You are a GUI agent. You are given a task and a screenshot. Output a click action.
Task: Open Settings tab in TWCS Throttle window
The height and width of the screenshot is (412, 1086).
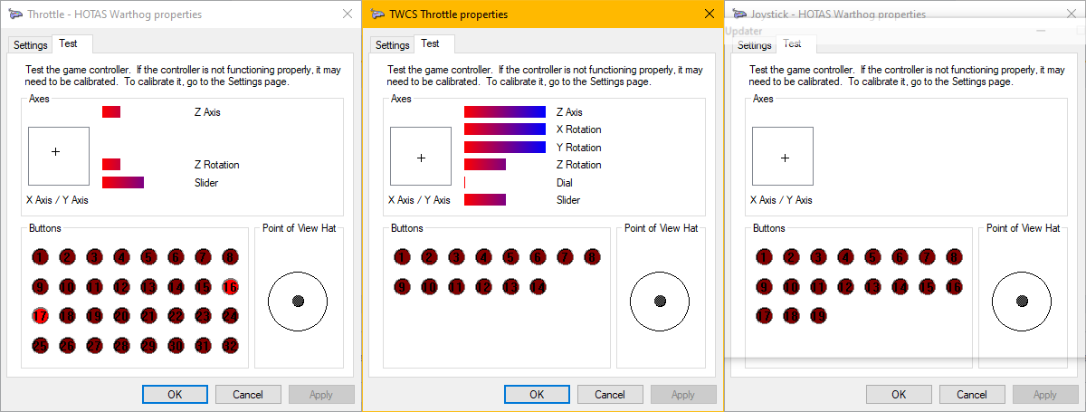pyautogui.click(x=393, y=45)
